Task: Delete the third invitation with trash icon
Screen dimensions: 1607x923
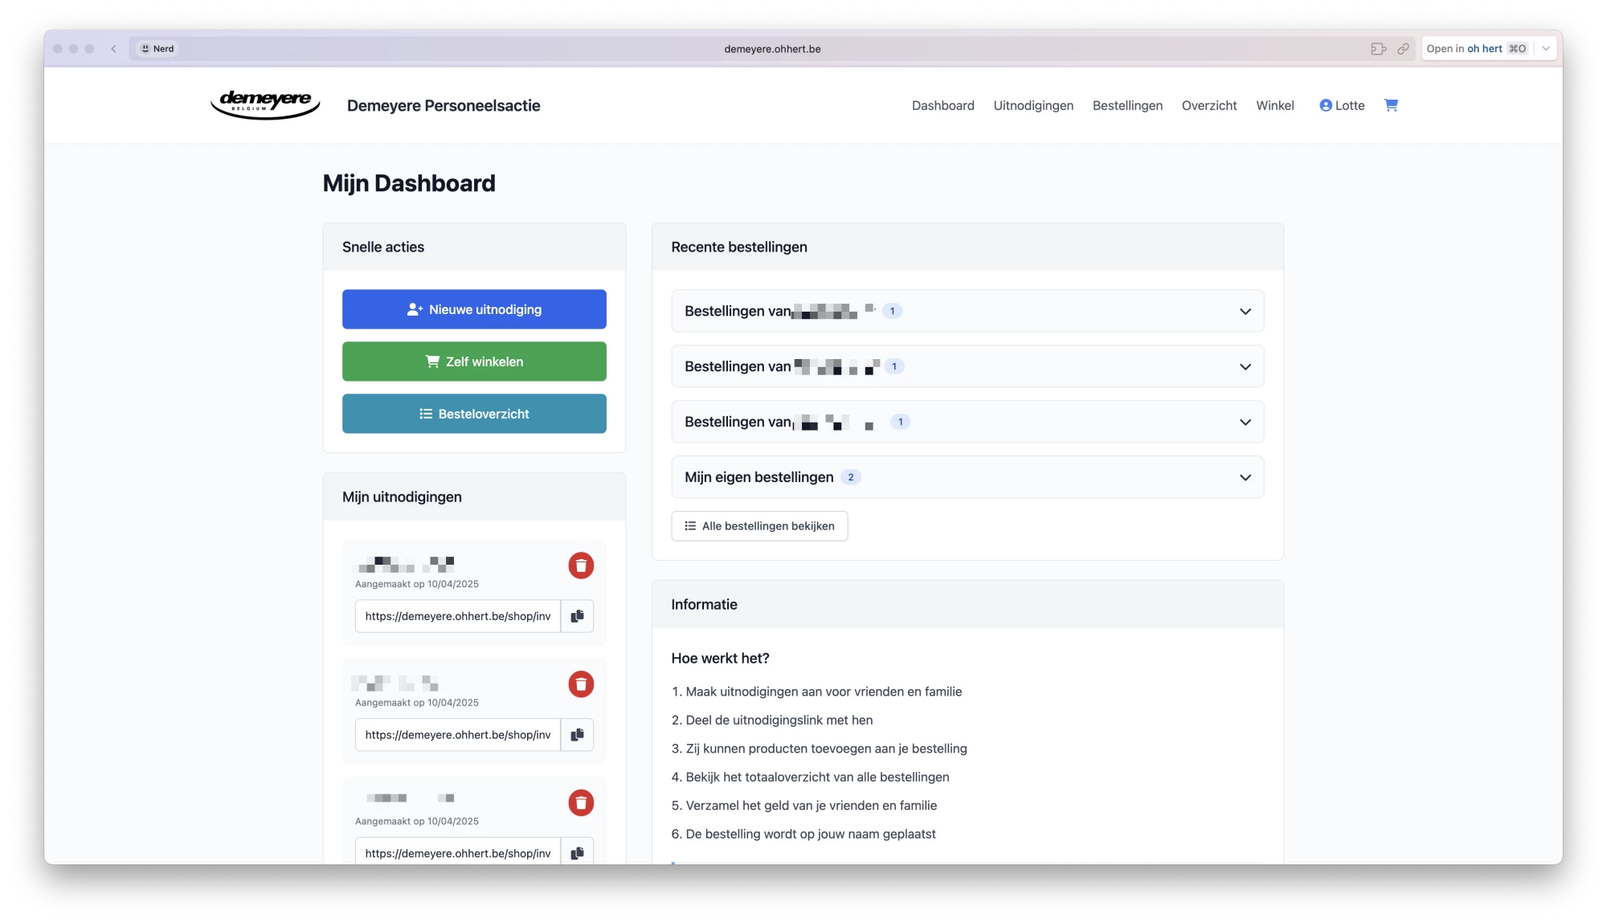Action: 581,803
